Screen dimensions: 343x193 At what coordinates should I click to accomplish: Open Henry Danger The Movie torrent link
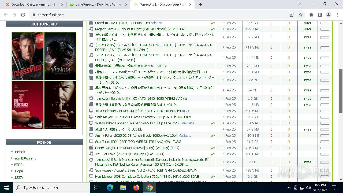(137, 148)
